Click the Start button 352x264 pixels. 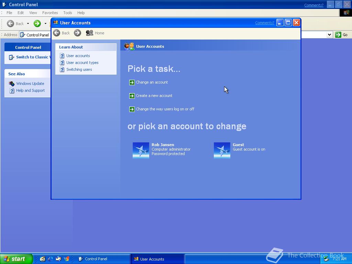(16, 259)
